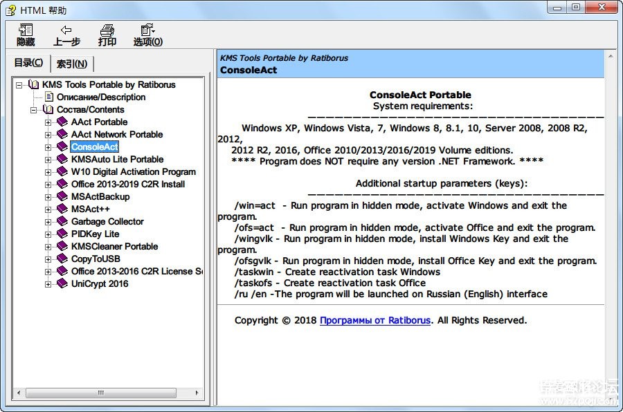Image resolution: width=623 pixels, height=412 pixels.
Task: Select the KMSCleaner Portable topic
Action: point(114,247)
